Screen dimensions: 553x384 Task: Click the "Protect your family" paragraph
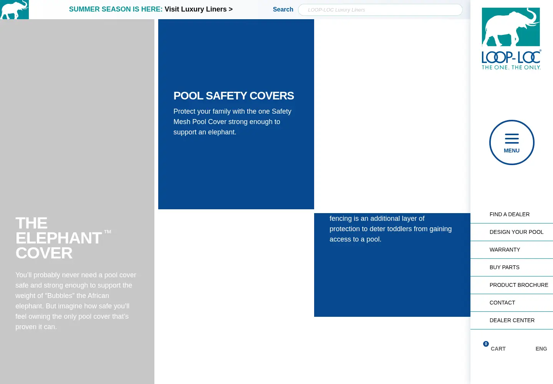pos(232,122)
